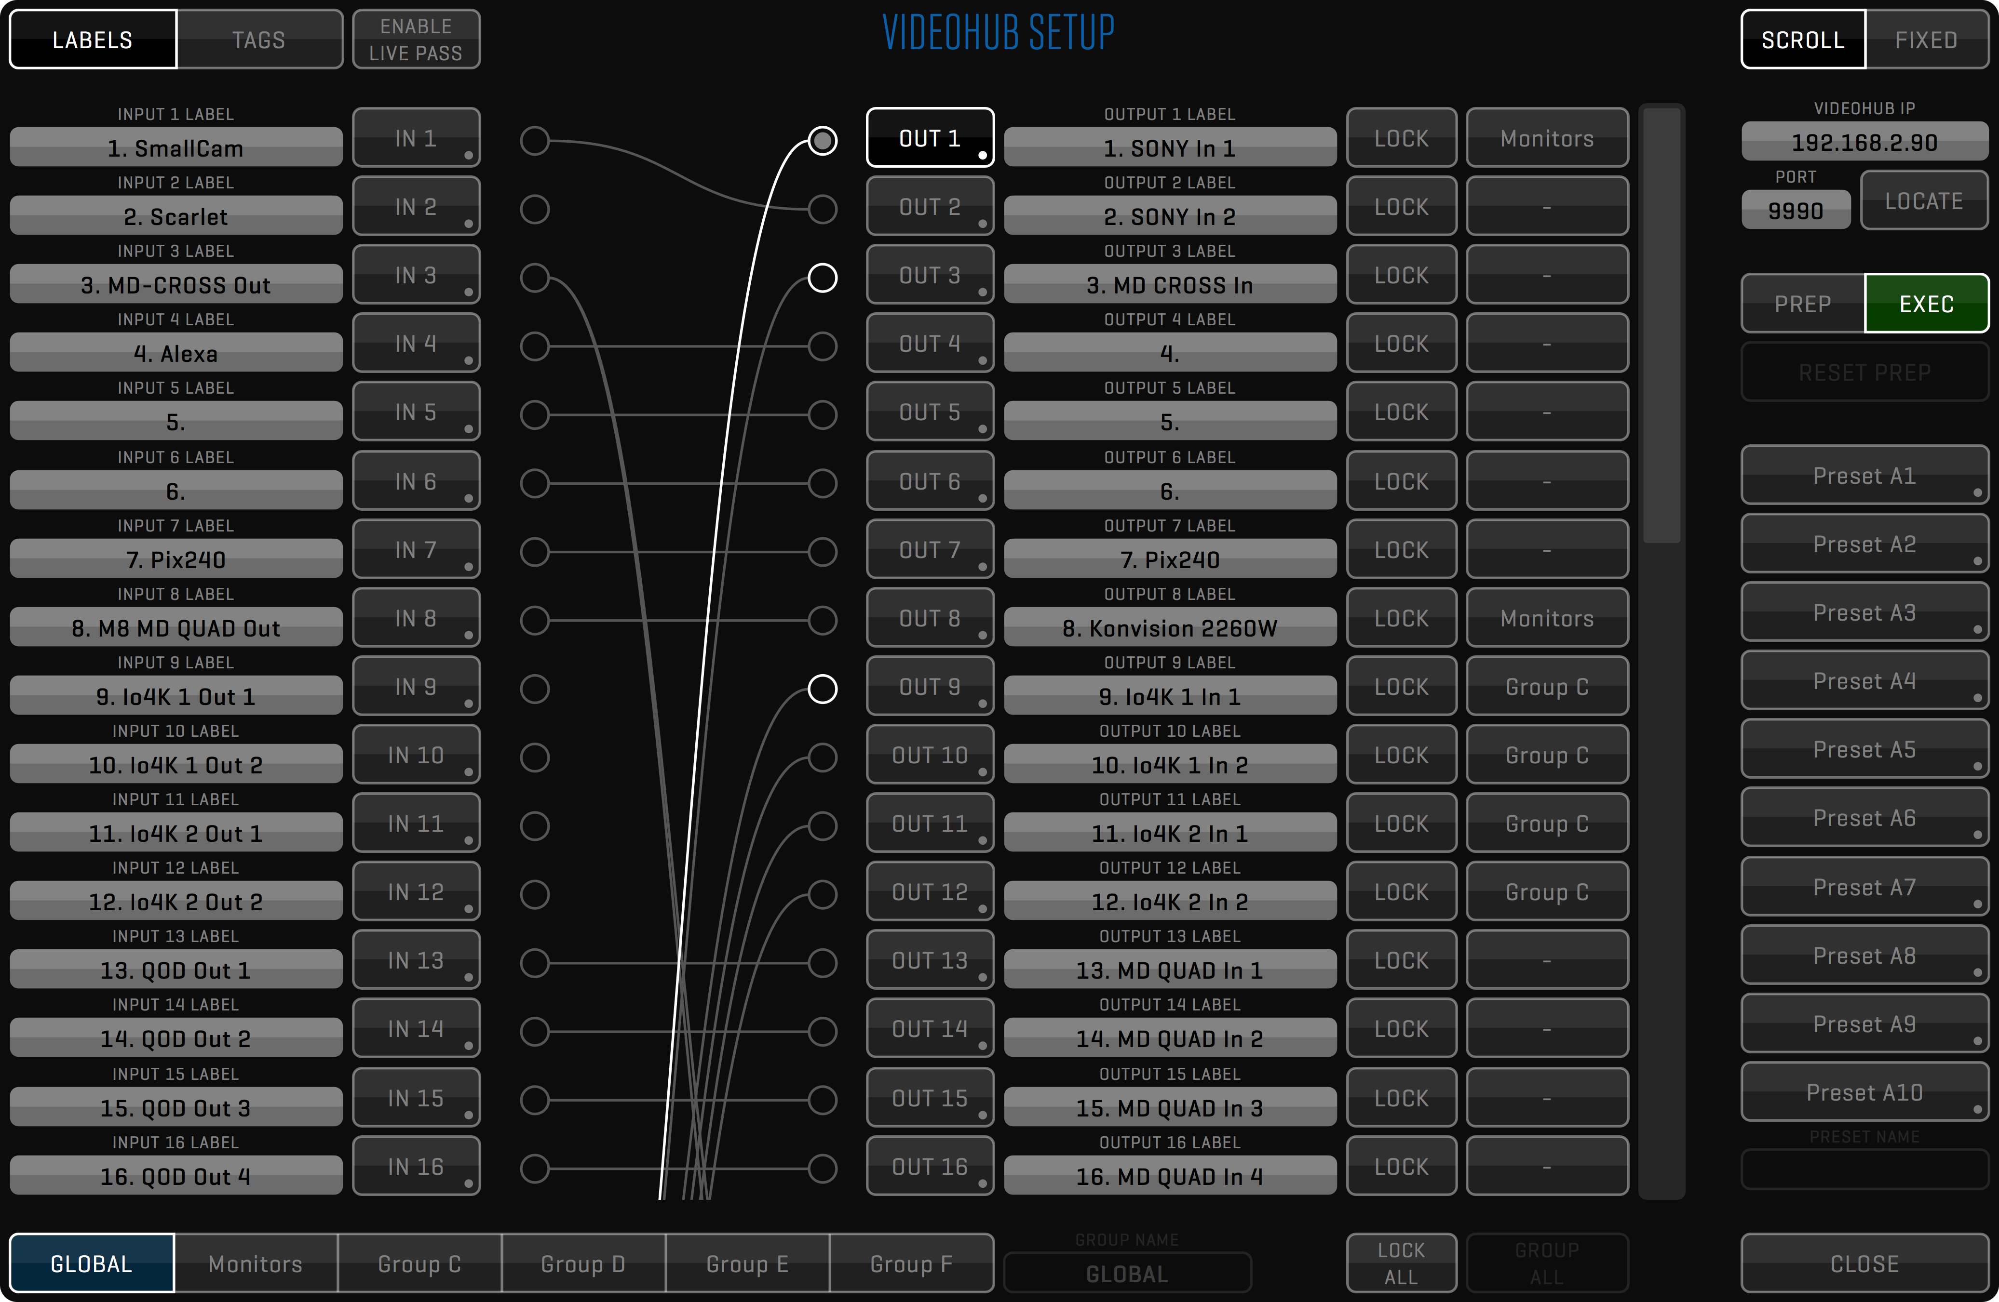Switch mode to PREP

pos(1802,304)
